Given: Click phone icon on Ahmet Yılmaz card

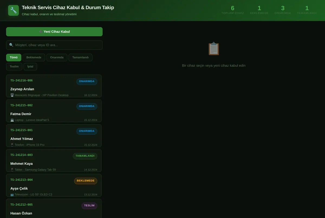Looking at the screenshot, I should click(x=12, y=145).
